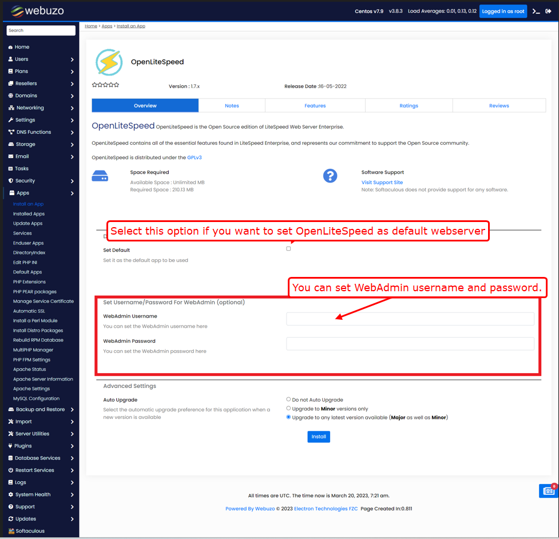Enable the Set Default checkbox
This screenshot has width=559, height=539.
tap(288, 248)
